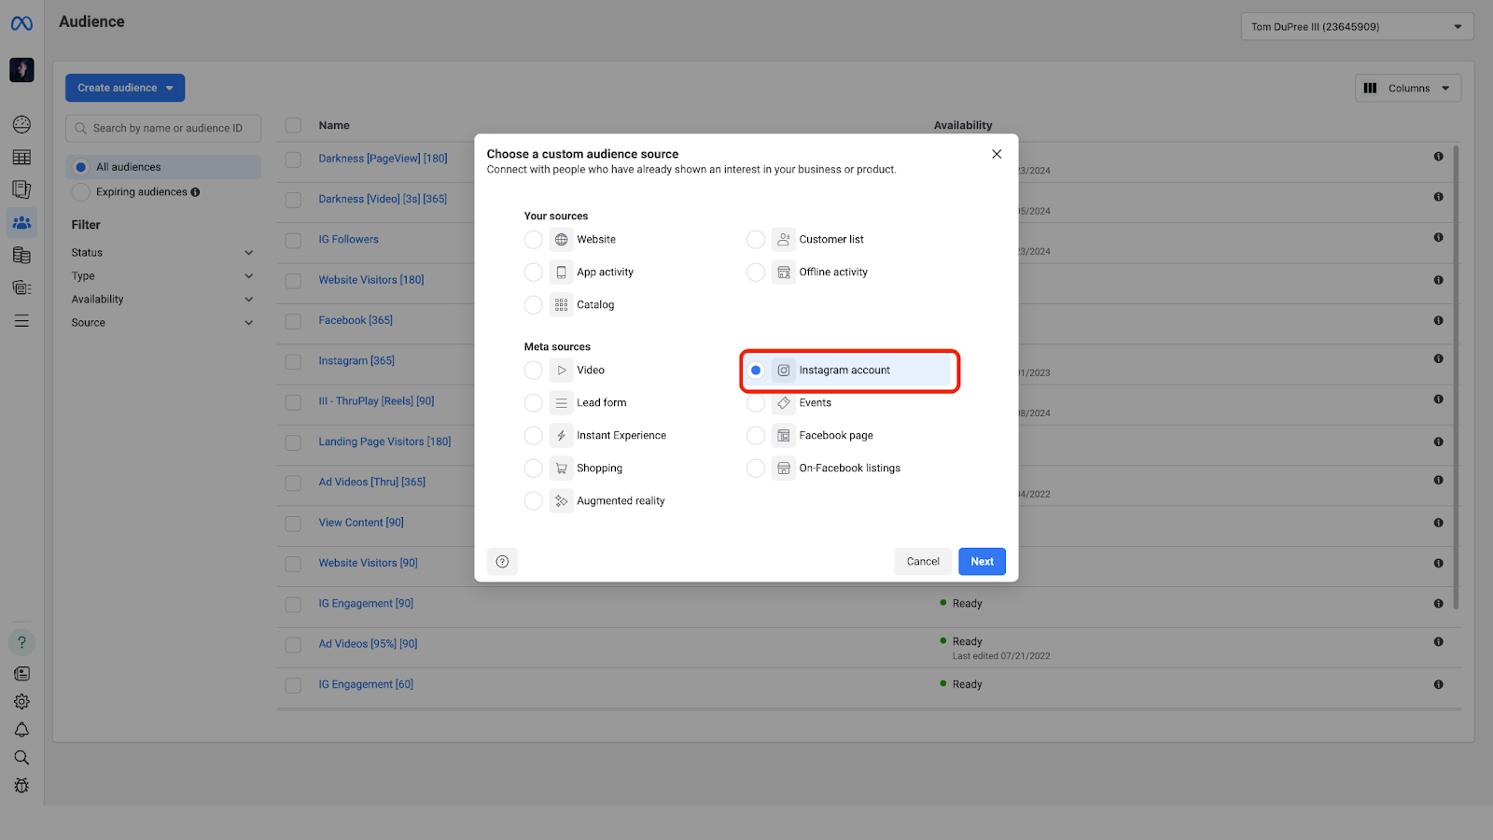The height and width of the screenshot is (840, 1493).
Task: Click the Customer list people icon
Action: [784, 240]
